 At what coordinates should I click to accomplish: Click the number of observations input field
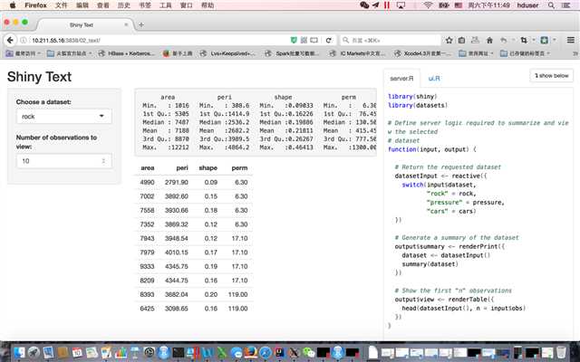[63, 161]
